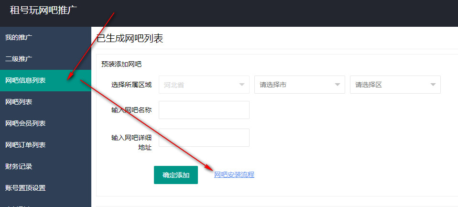Open the 网吧安装流程 link

pyautogui.click(x=234, y=175)
